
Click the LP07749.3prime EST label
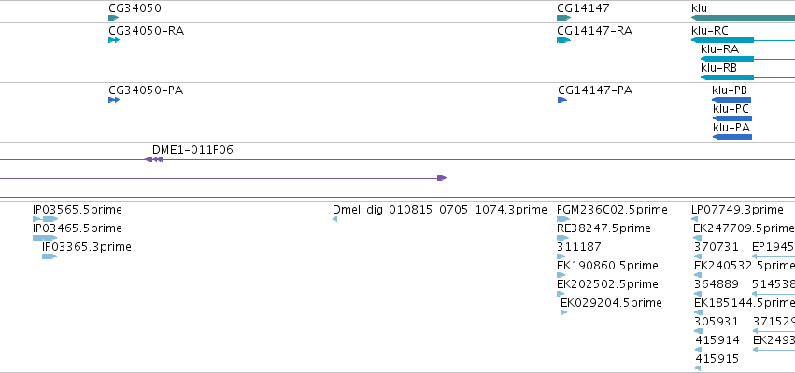point(737,210)
